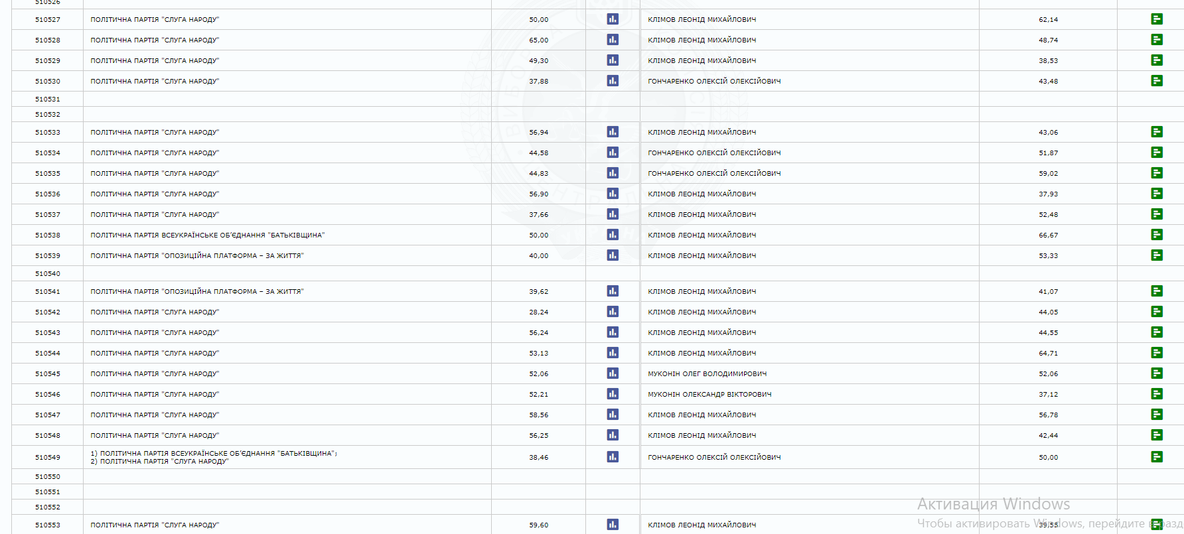Open green results icon for row 510530

pyautogui.click(x=1157, y=81)
